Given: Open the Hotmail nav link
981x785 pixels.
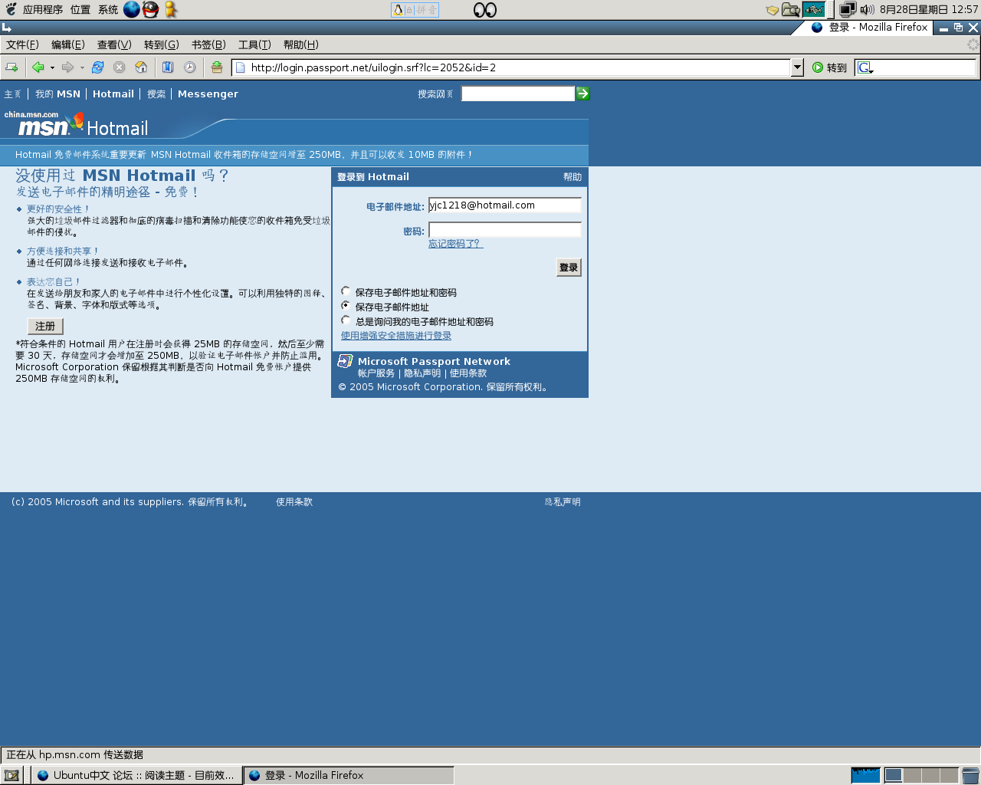Looking at the screenshot, I should coord(113,94).
